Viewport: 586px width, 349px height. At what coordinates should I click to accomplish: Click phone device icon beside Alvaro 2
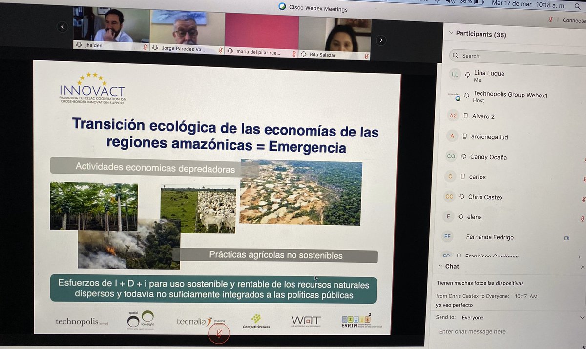click(466, 116)
